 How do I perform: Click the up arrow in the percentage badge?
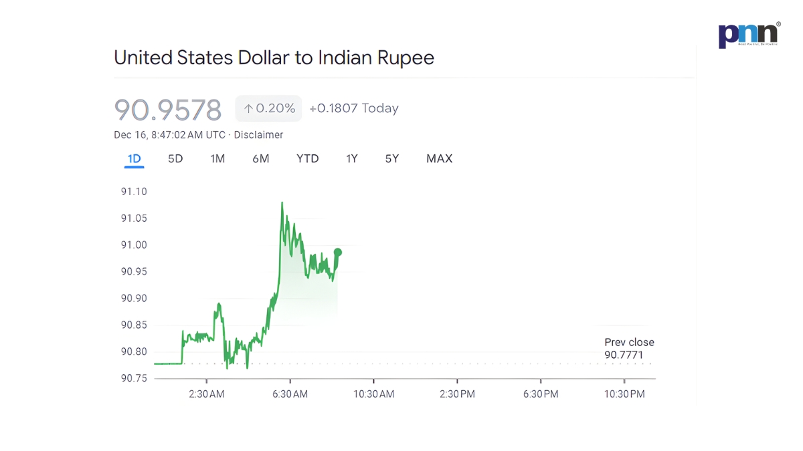tap(248, 109)
